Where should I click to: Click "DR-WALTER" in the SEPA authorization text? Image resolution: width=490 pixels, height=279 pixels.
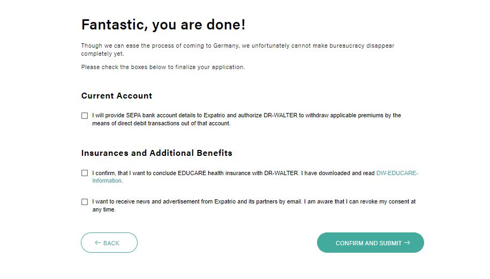(281, 116)
